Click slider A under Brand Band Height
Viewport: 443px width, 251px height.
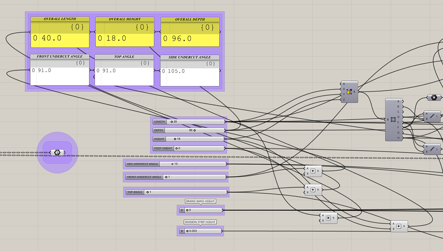point(201,210)
